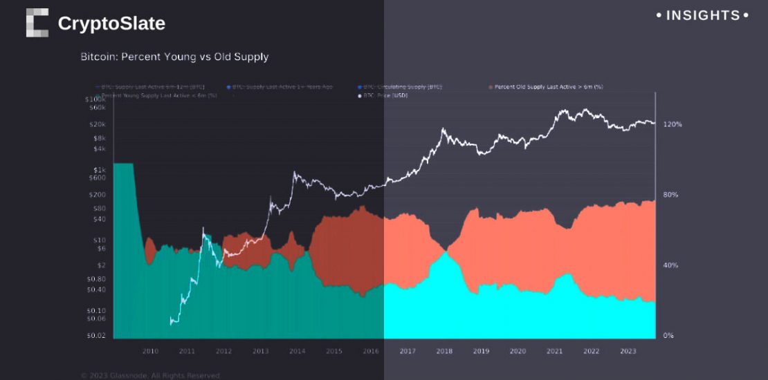This screenshot has height=380, width=768.
Task: Click the Glassnode copyright text
Action: [150, 375]
